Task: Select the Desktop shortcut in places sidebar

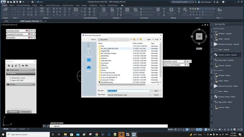Action: pos(89,61)
